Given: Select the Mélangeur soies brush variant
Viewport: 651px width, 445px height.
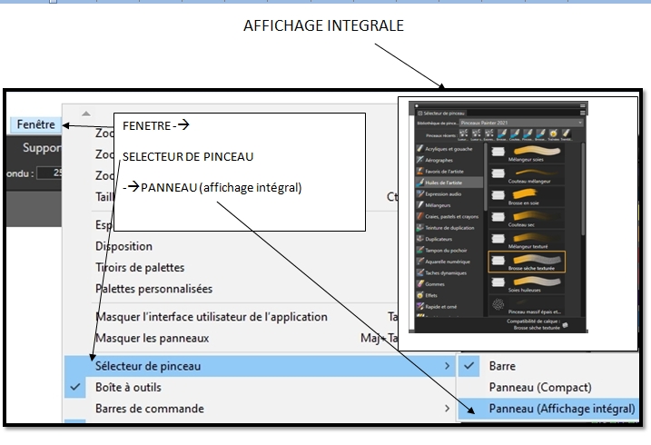Looking at the screenshot, I should pyautogui.click(x=527, y=153).
